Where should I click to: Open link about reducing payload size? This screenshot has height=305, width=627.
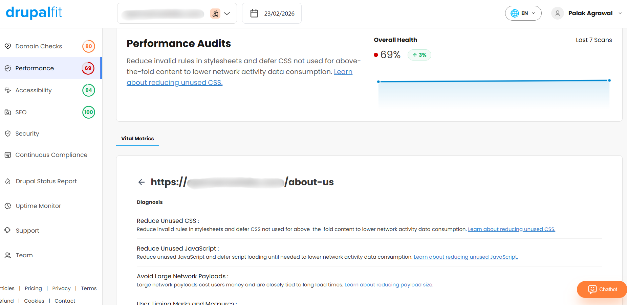[389, 285]
